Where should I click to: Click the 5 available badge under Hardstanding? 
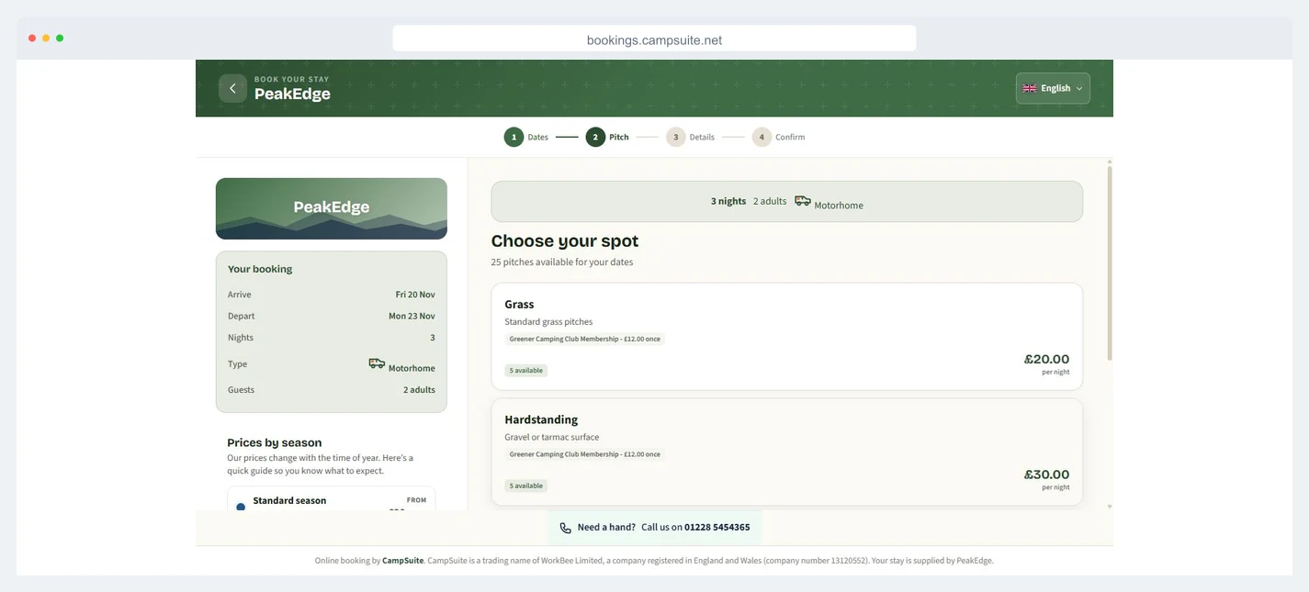coord(525,486)
